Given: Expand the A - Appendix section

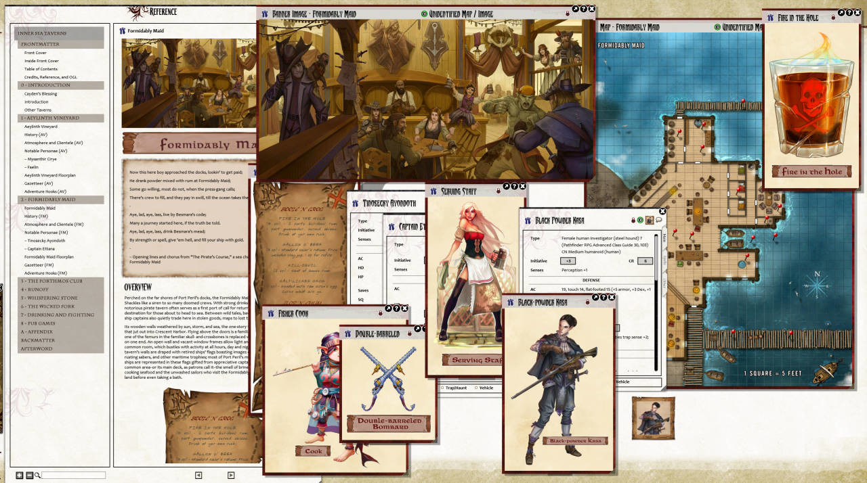Looking at the screenshot, I should tap(35, 332).
